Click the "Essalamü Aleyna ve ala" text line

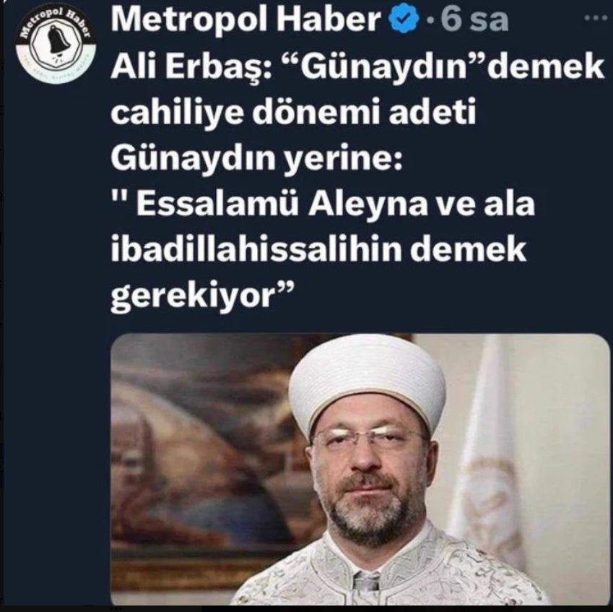[x=323, y=204]
